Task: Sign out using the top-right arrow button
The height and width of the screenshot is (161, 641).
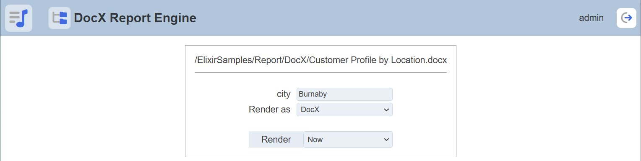Action: pyautogui.click(x=626, y=18)
